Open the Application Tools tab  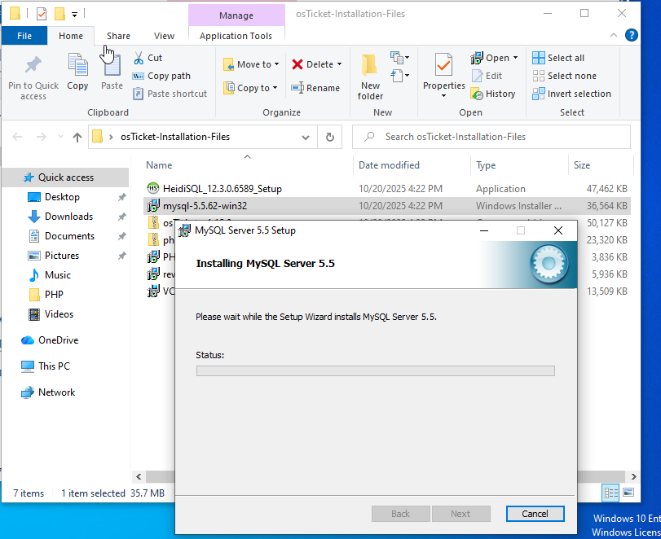tap(236, 36)
